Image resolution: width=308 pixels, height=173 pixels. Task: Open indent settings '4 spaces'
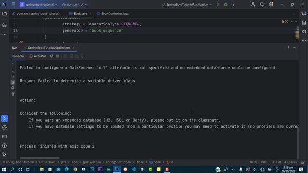(291, 162)
